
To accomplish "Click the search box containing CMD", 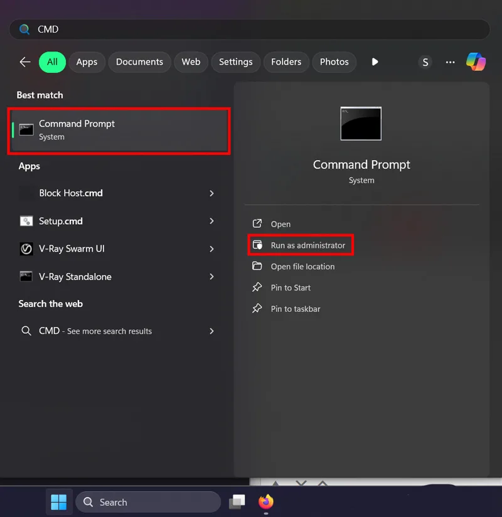I will point(250,29).
